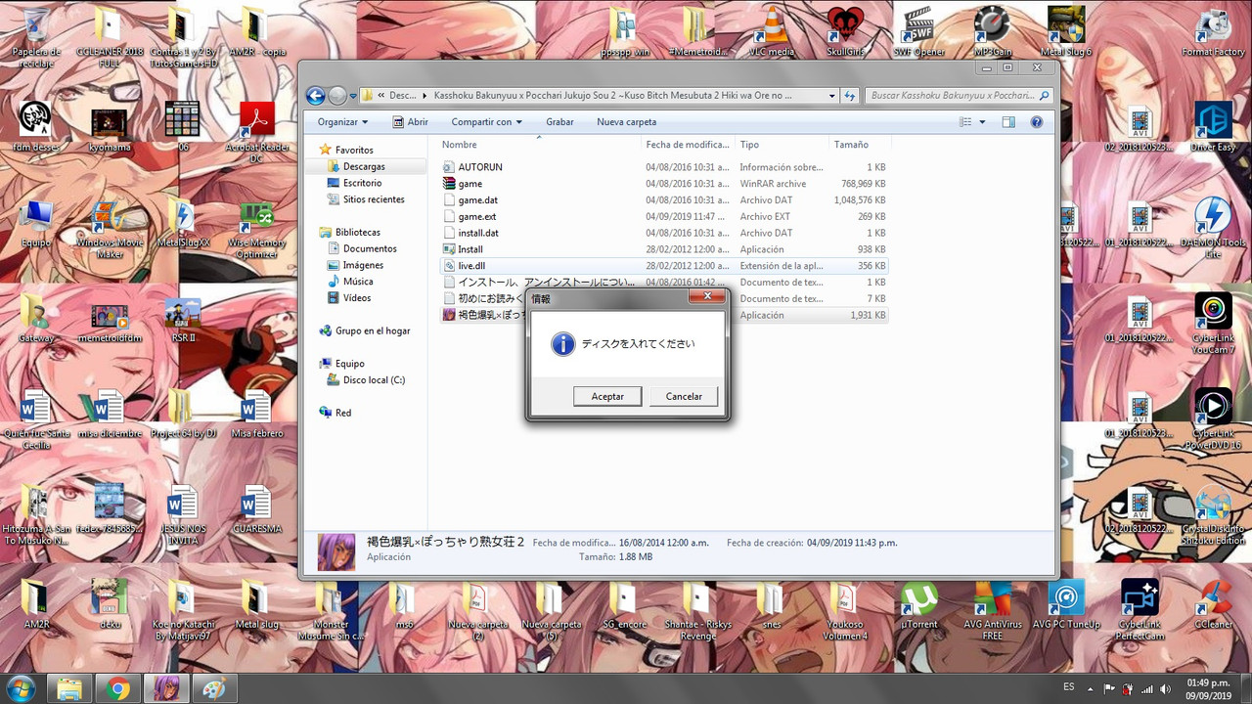
Task: Select the SWF Opener desktop icon
Action: (x=917, y=31)
